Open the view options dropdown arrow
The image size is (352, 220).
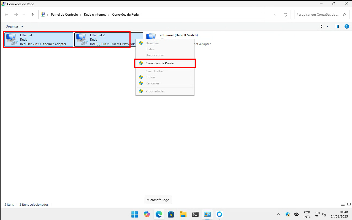pyautogui.click(x=327, y=26)
